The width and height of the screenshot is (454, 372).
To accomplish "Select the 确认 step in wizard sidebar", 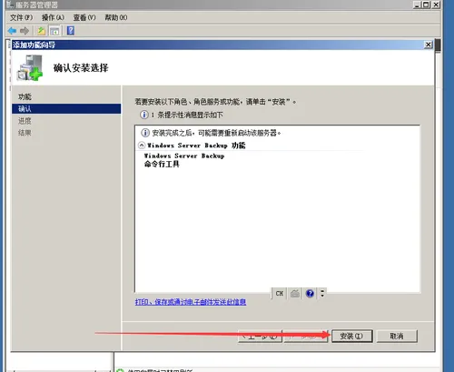I will point(66,108).
